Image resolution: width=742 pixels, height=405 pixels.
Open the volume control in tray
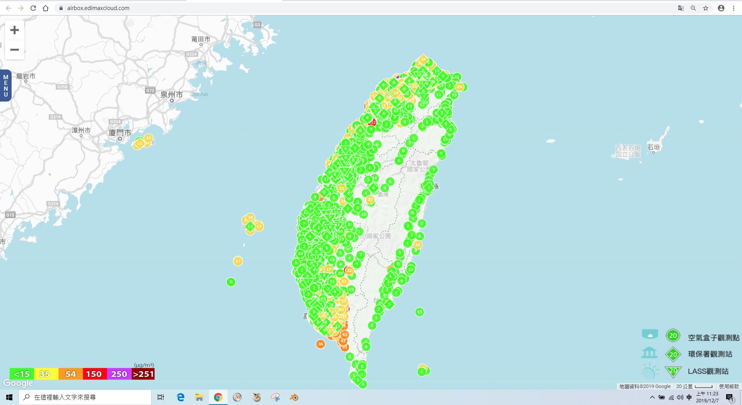point(680,397)
